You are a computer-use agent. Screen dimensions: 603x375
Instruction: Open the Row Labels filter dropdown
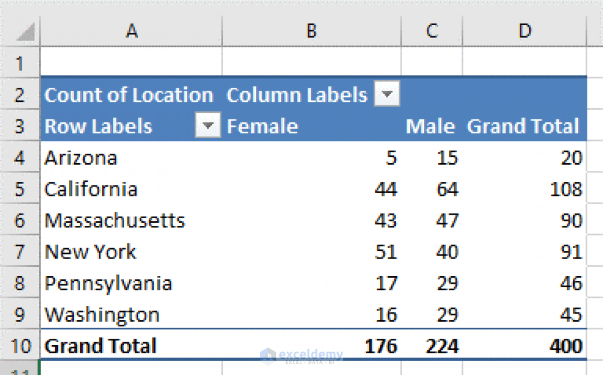(207, 125)
